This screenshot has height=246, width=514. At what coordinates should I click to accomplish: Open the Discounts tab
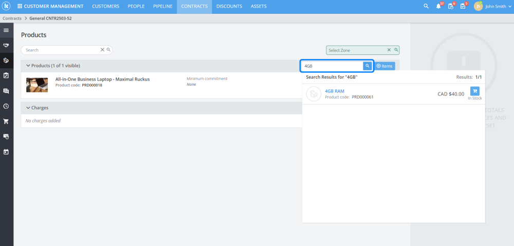click(x=229, y=6)
